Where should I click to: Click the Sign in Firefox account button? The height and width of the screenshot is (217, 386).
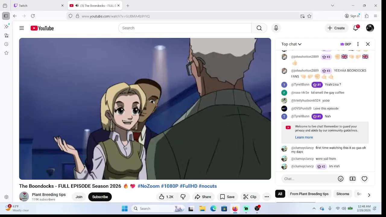[x=352, y=16]
